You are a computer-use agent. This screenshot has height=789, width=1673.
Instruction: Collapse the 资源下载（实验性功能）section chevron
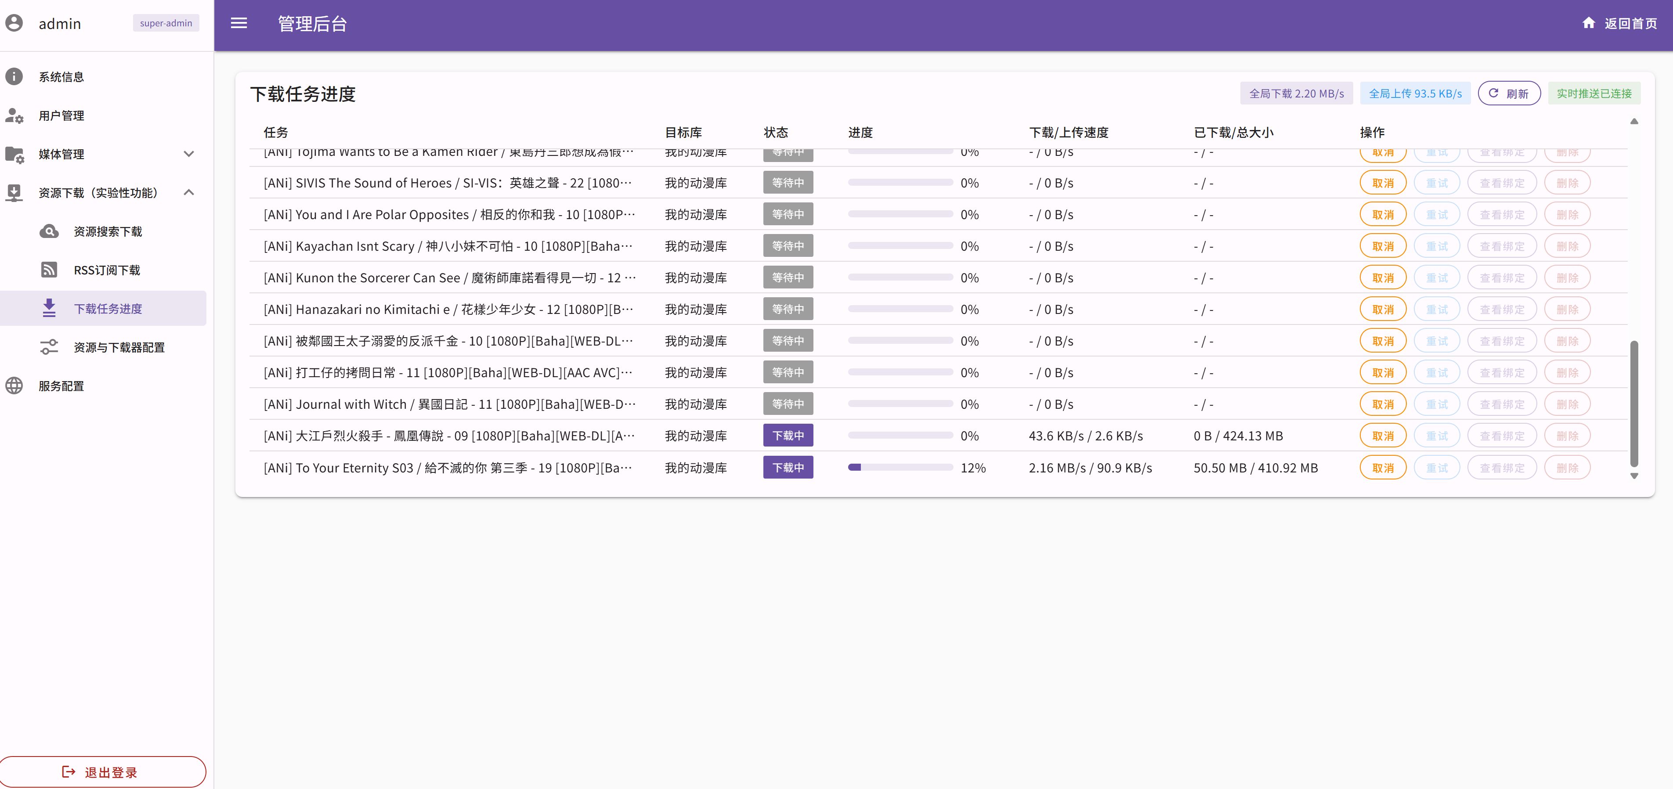pyautogui.click(x=189, y=193)
